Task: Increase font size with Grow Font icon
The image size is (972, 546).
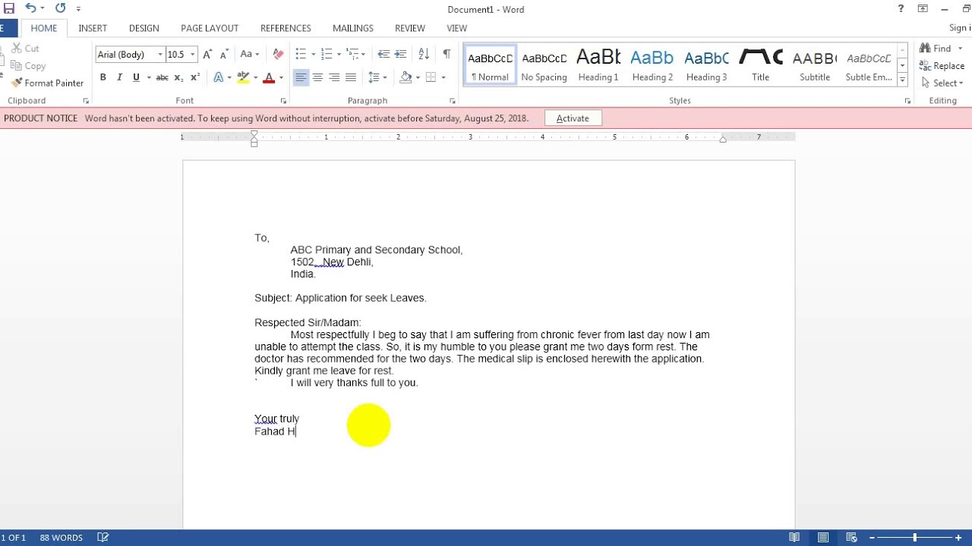Action: tap(207, 55)
